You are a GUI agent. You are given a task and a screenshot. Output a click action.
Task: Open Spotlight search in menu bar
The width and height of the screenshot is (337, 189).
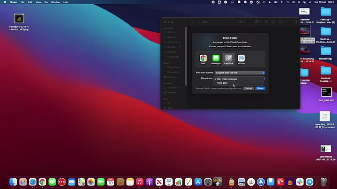click(x=299, y=2)
